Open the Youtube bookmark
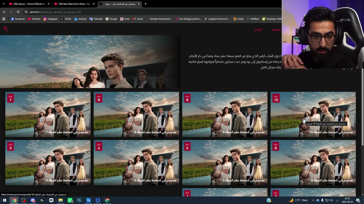 tap(34, 19)
